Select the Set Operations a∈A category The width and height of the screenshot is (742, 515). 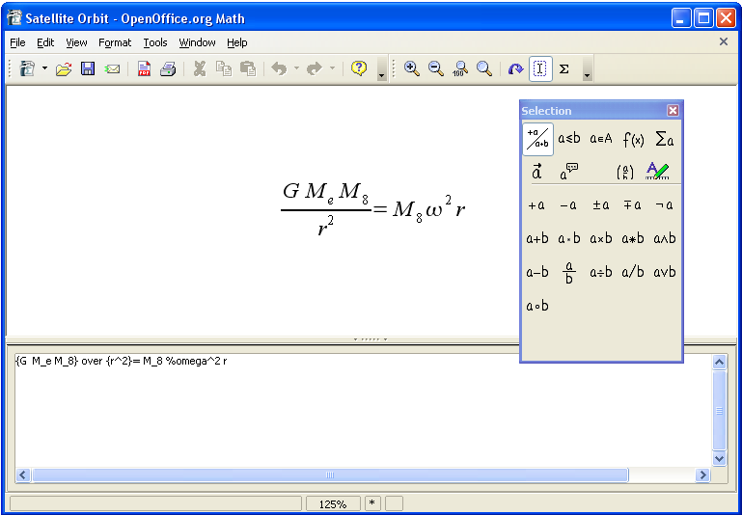601,139
